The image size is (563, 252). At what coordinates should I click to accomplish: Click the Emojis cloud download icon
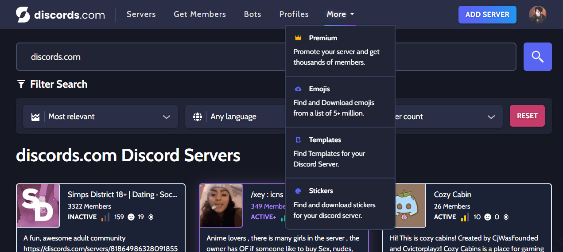pos(298,89)
